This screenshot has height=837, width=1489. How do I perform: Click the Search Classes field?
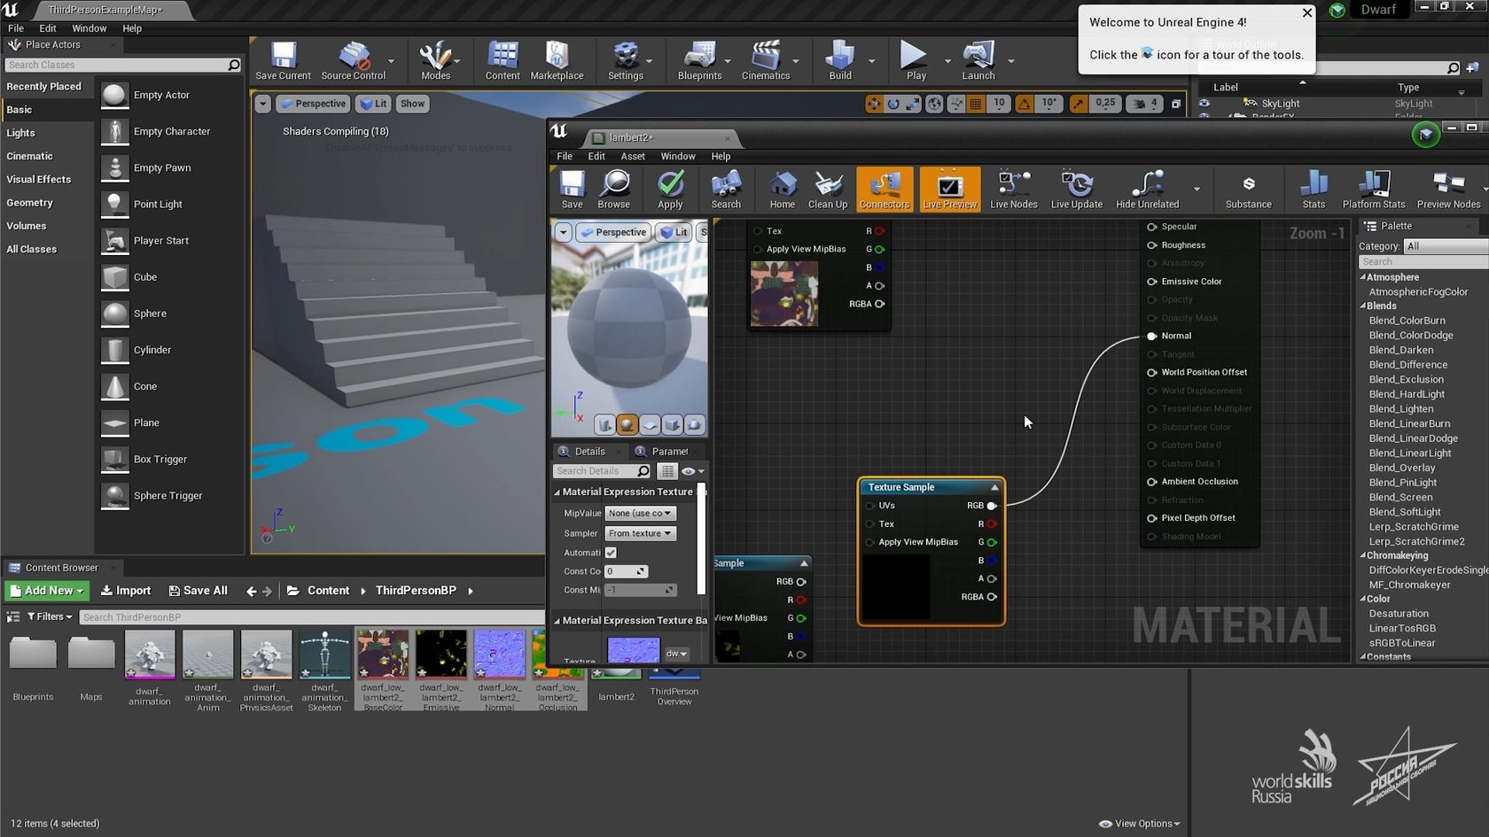point(122,65)
